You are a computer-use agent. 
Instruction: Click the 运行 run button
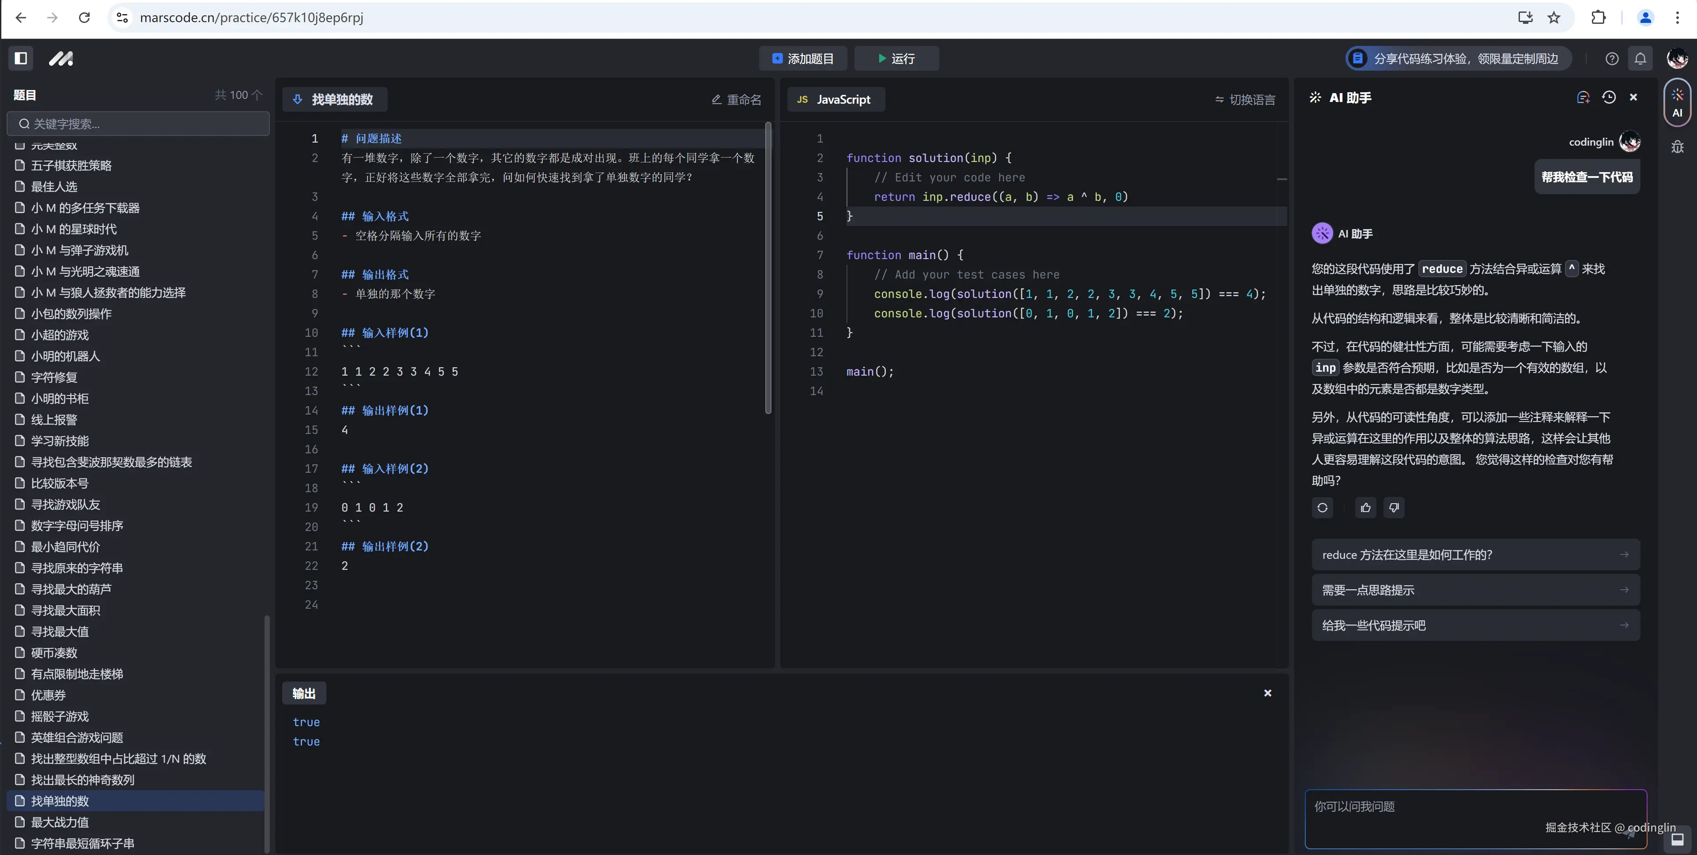point(896,58)
